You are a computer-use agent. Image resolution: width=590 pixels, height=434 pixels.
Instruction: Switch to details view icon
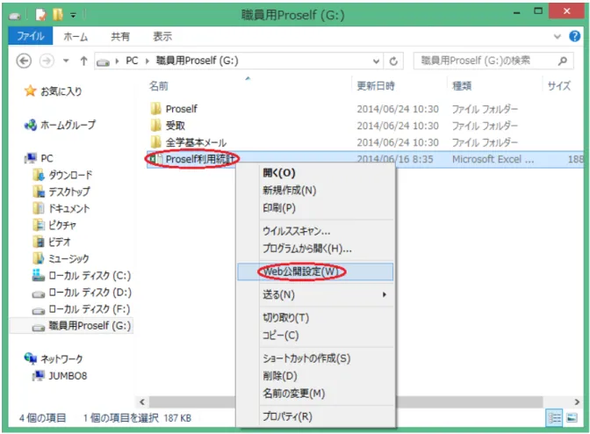(x=554, y=418)
